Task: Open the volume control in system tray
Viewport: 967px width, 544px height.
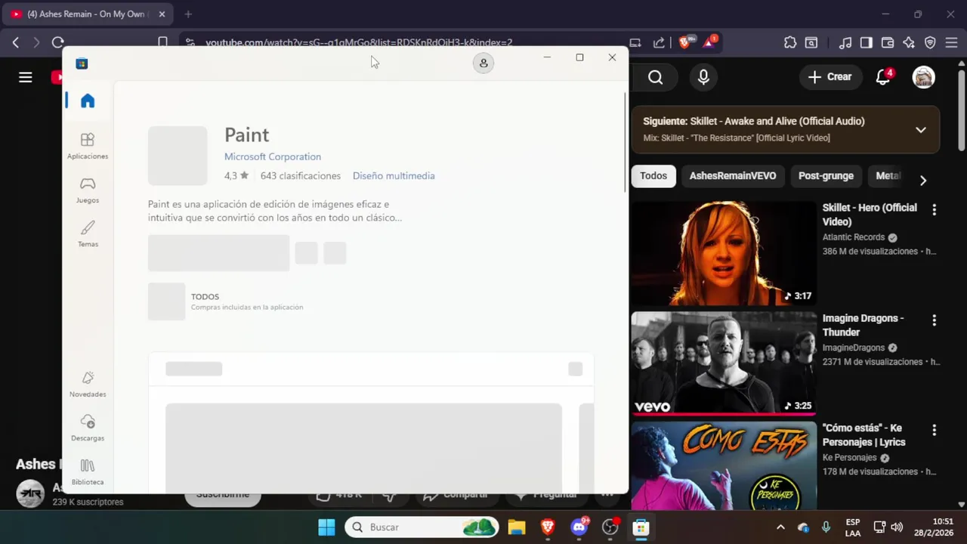Action: [897, 527]
